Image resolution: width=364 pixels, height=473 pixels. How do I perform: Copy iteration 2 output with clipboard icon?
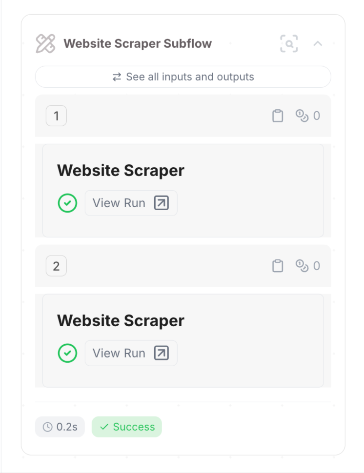(x=278, y=266)
